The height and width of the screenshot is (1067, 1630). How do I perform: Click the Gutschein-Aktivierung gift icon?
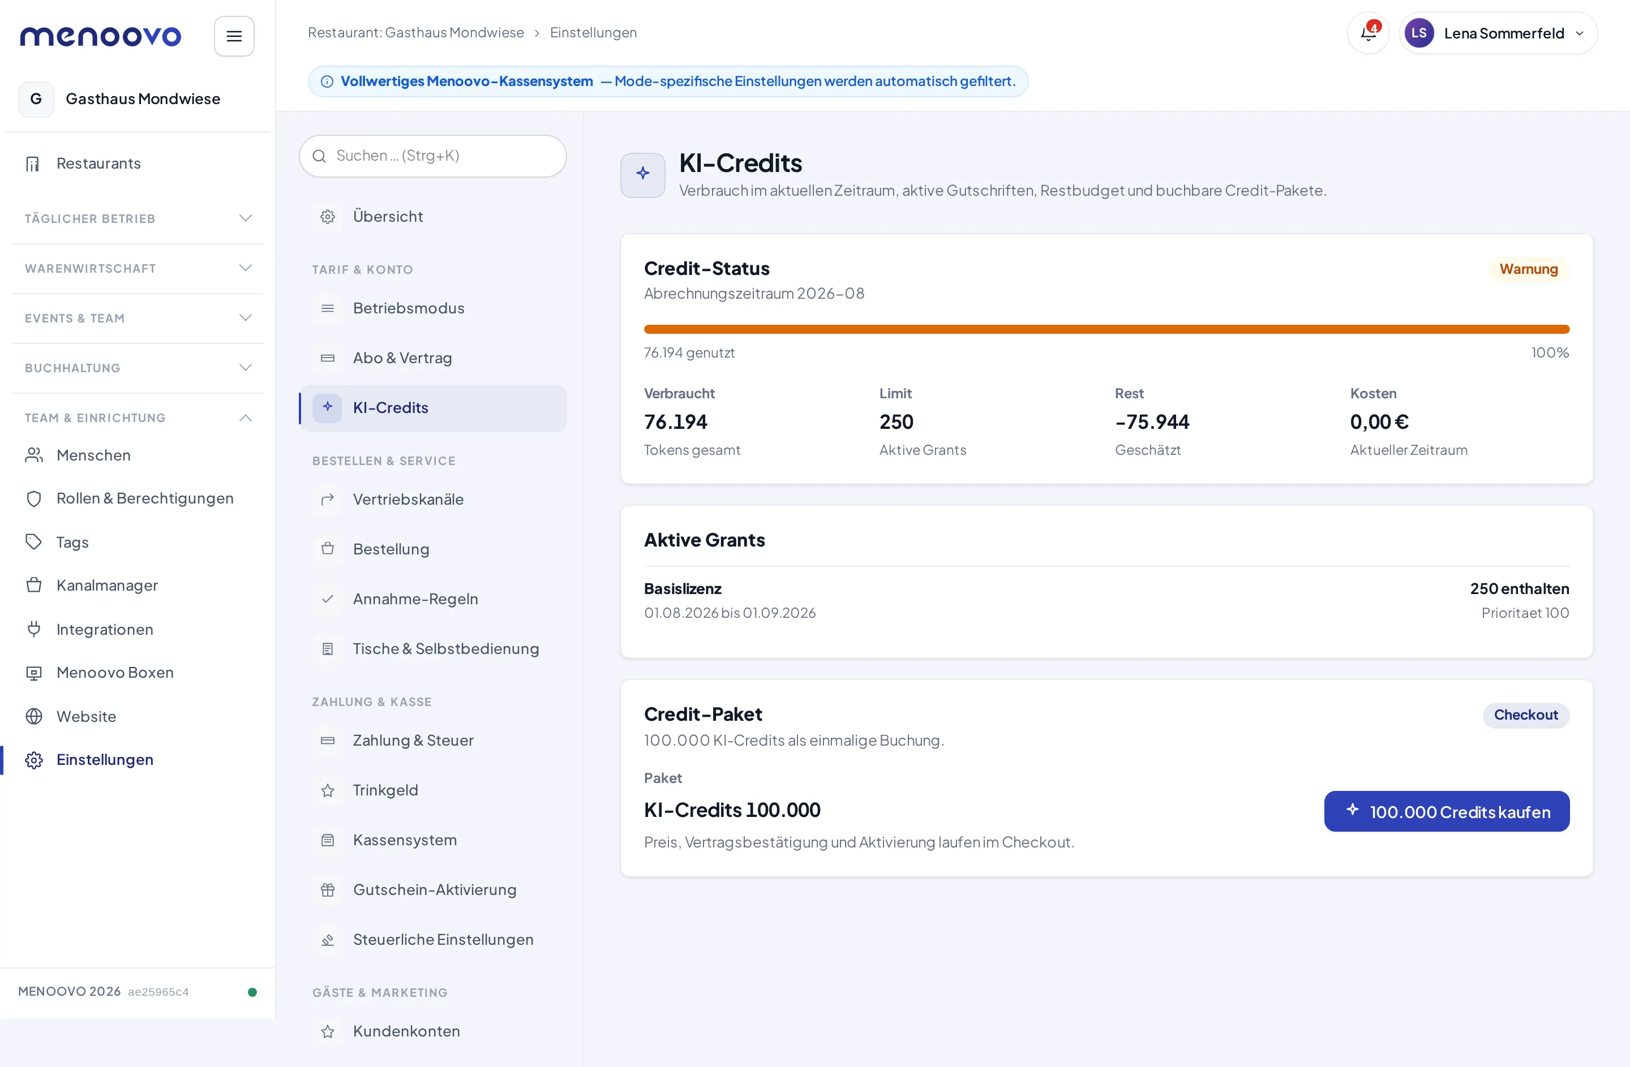(x=327, y=890)
